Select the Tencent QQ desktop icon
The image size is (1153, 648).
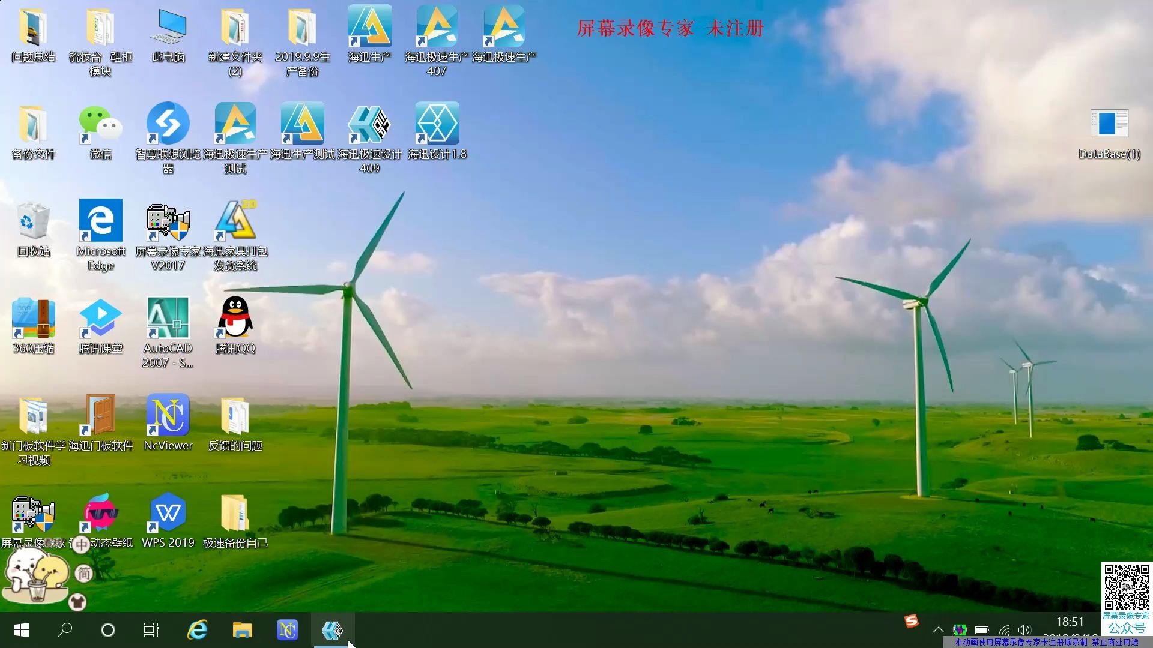pos(235,318)
